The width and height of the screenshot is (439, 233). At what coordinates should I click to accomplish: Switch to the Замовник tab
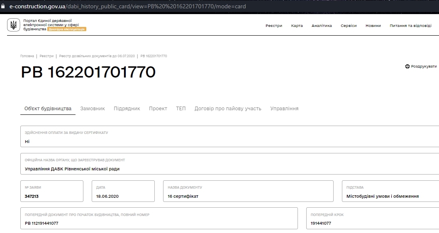[93, 109]
